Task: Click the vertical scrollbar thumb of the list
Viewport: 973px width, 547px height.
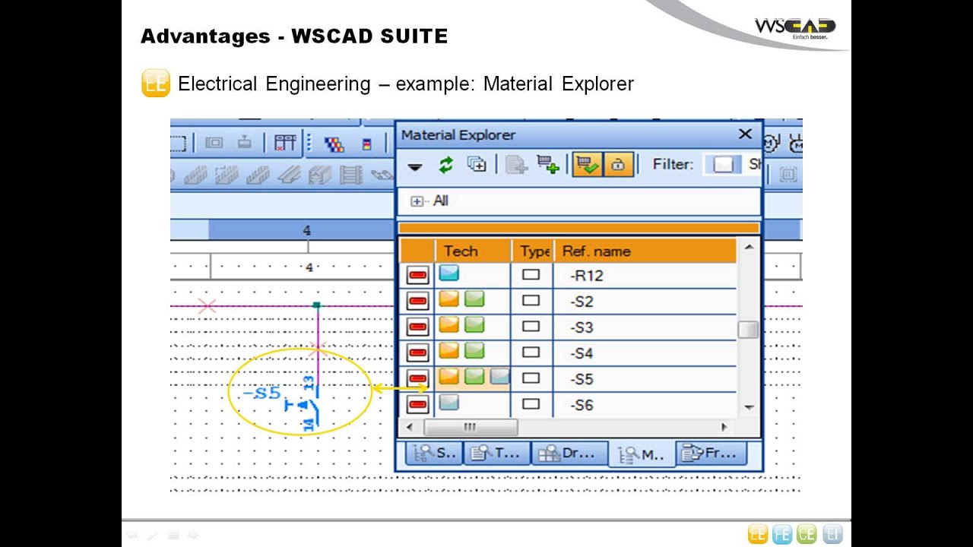Action: click(749, 329)
